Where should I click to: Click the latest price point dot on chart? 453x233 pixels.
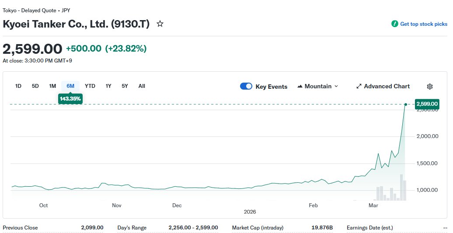click(406, 104)
